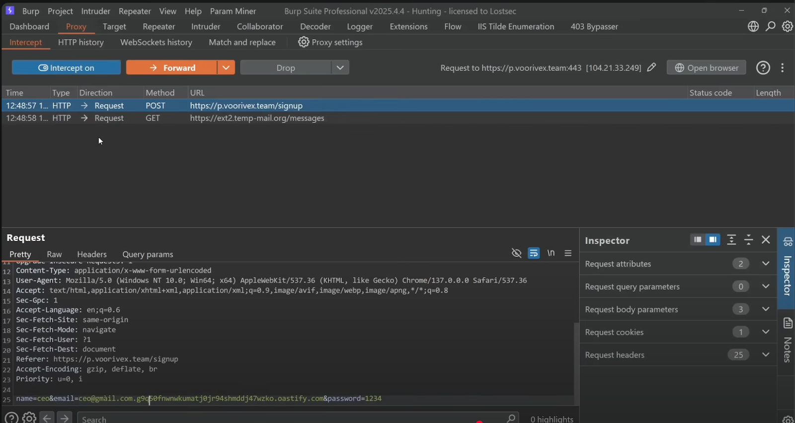Go to previous search match arrow
The width and height of the screenshot is (795, 423).
[x=47, y=418]
